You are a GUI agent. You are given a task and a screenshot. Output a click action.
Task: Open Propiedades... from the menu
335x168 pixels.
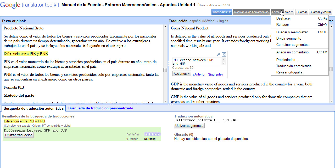300,60
